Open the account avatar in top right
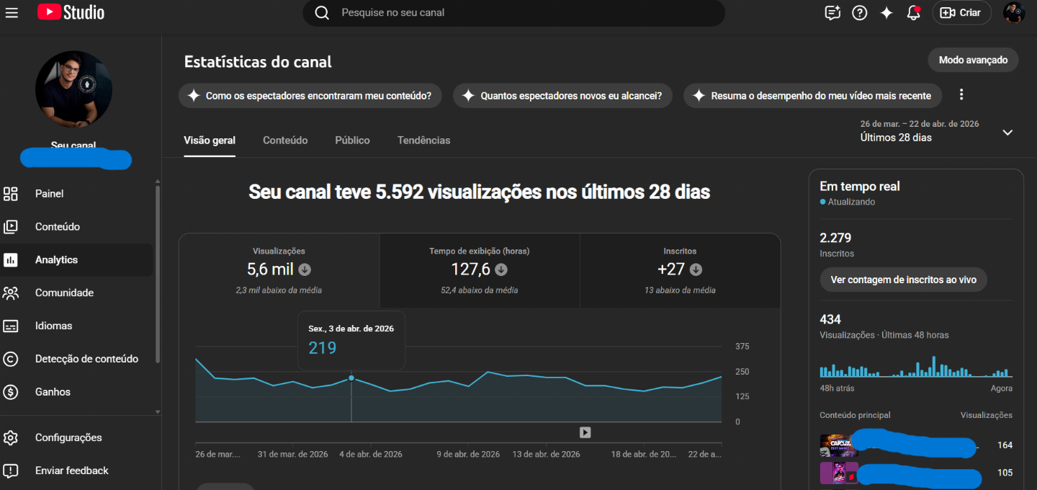Image resolution: width=1037 pixels, height=490 pixels. [x=1013, y=13]
